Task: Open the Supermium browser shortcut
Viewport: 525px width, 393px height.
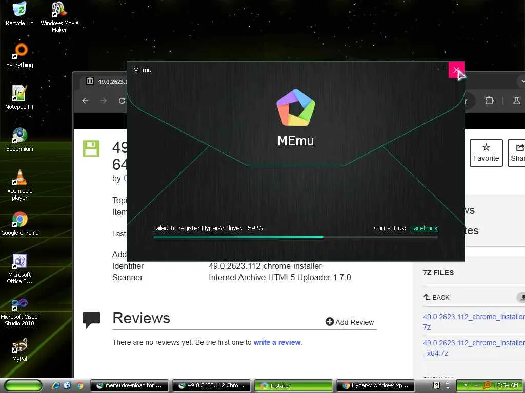Action: coord(20,139)
